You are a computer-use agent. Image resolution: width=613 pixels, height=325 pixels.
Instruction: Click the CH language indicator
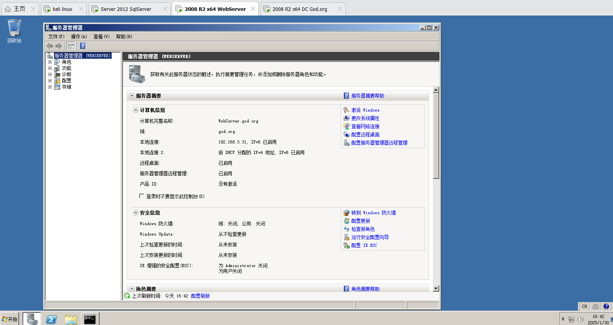[584, 306]
